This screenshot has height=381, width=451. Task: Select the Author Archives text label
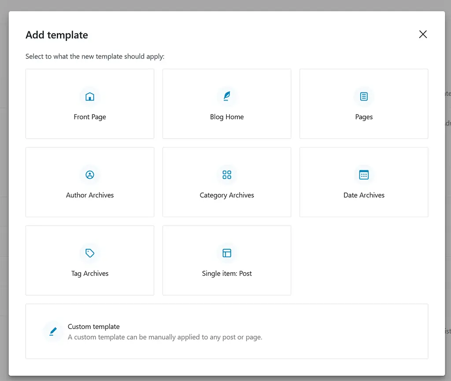coord(90,195)
